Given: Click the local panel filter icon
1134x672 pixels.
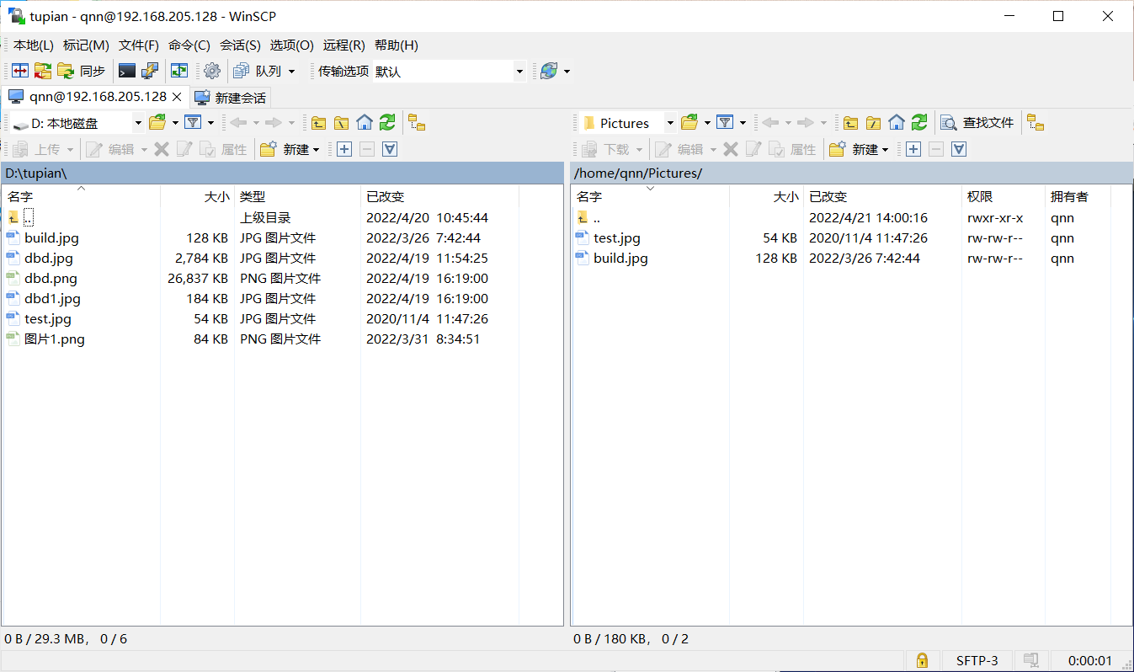Looking at the screenshot, I should (193, 123).
